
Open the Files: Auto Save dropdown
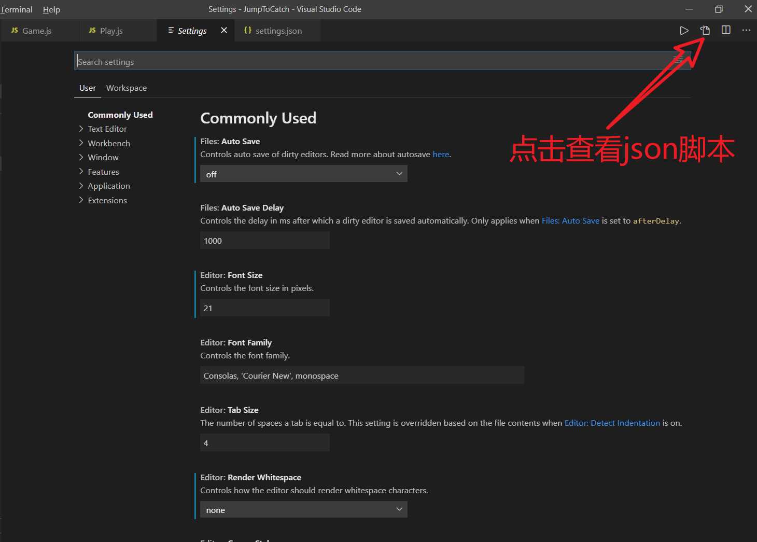coord(304,174)
